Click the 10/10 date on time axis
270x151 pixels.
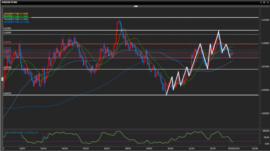point(170,148)
